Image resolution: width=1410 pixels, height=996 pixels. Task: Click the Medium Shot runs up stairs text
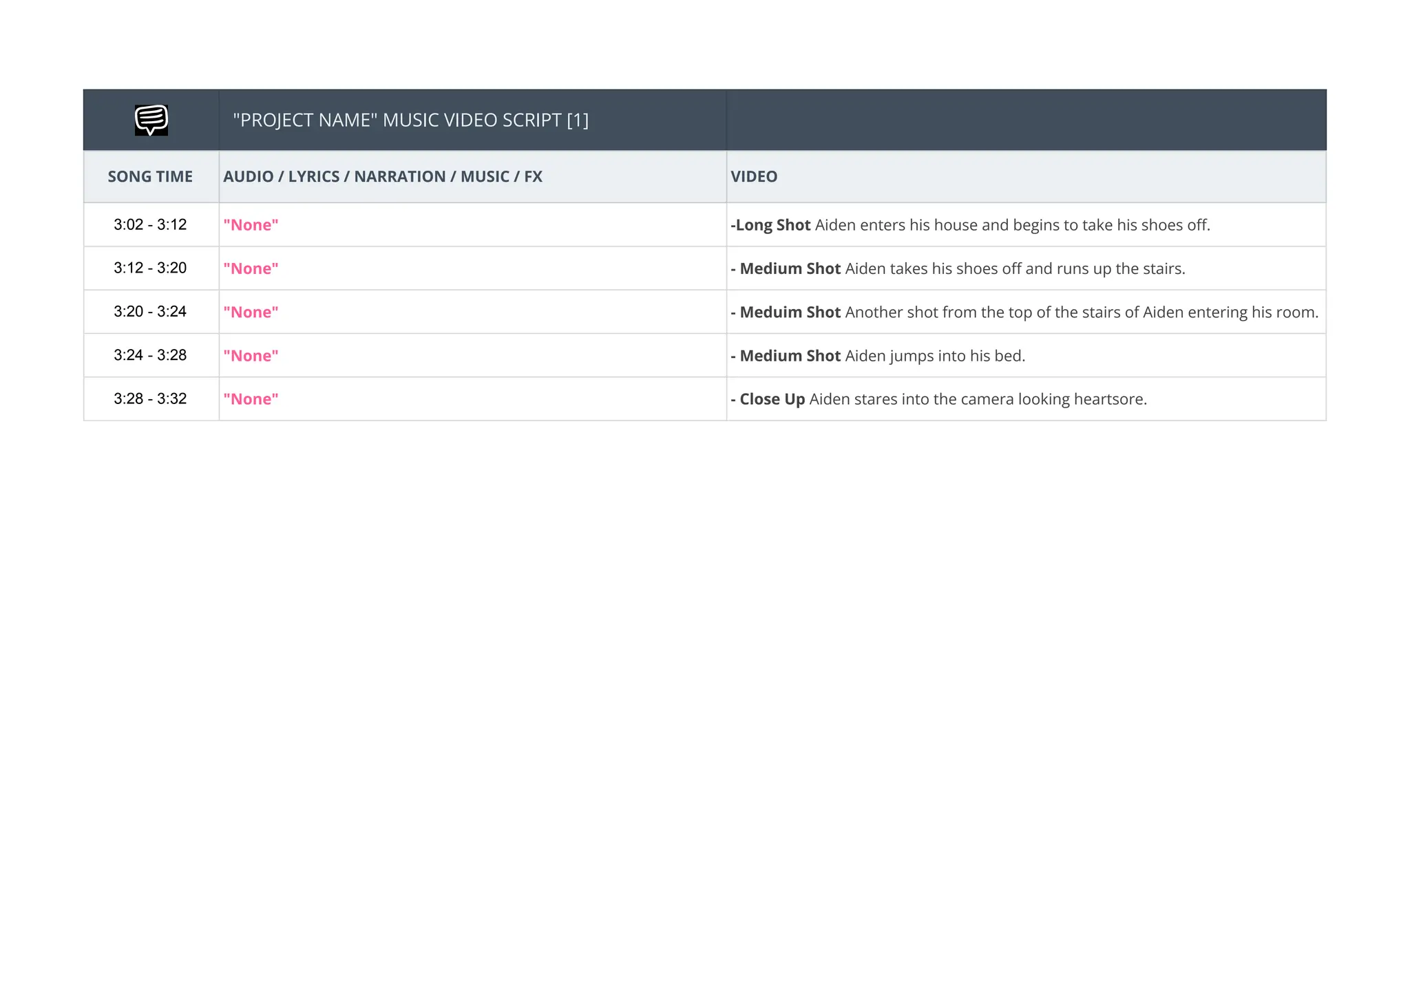tap(958, 268)
